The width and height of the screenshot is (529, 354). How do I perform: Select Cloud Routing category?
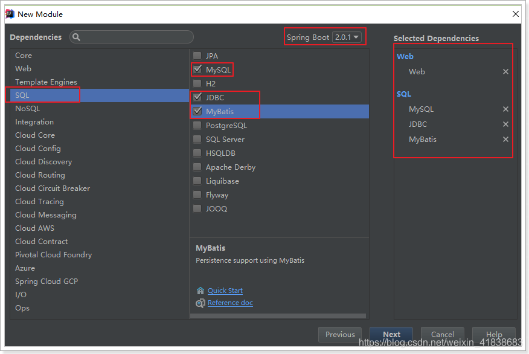point(100,175)
